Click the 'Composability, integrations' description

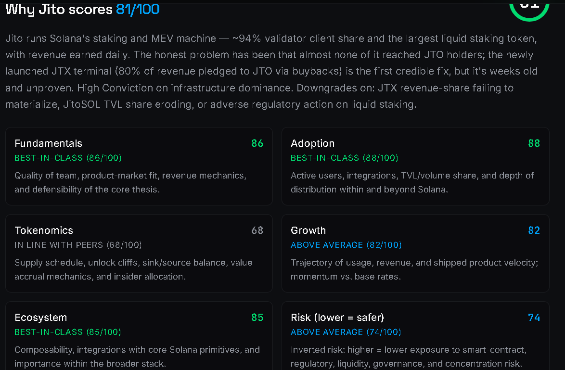137,357
